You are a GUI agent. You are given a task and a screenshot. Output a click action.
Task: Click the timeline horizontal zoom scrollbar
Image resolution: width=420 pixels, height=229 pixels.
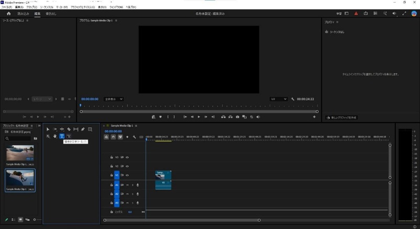(x=182, y=220)
